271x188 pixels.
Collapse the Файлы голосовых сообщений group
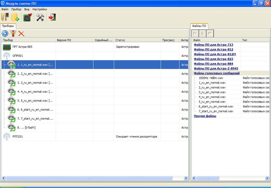(x=216, y=73)
